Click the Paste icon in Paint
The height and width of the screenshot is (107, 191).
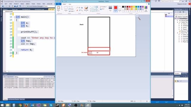pyautogui.click(x=58, y=8)
